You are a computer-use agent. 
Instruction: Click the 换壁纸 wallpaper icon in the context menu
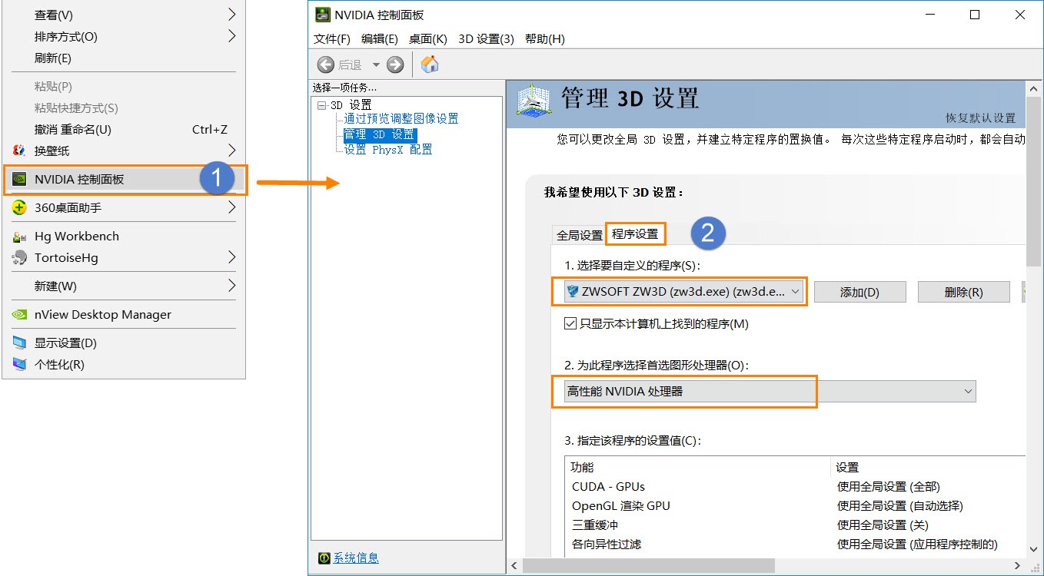pyautogui.click(x=20, y=151)
